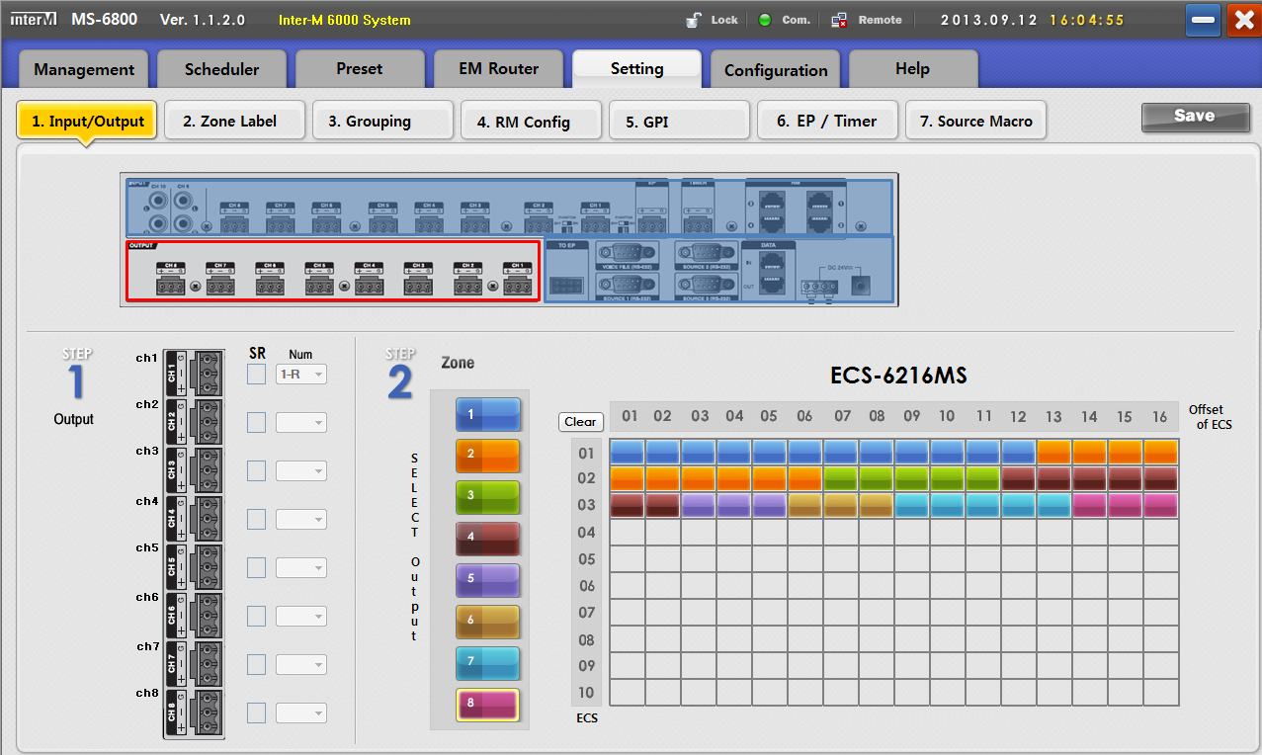1262x755 pixels.
Task: Select the ch4 output terminal connector
Action: pyautogui.click(x=195, y=519)
